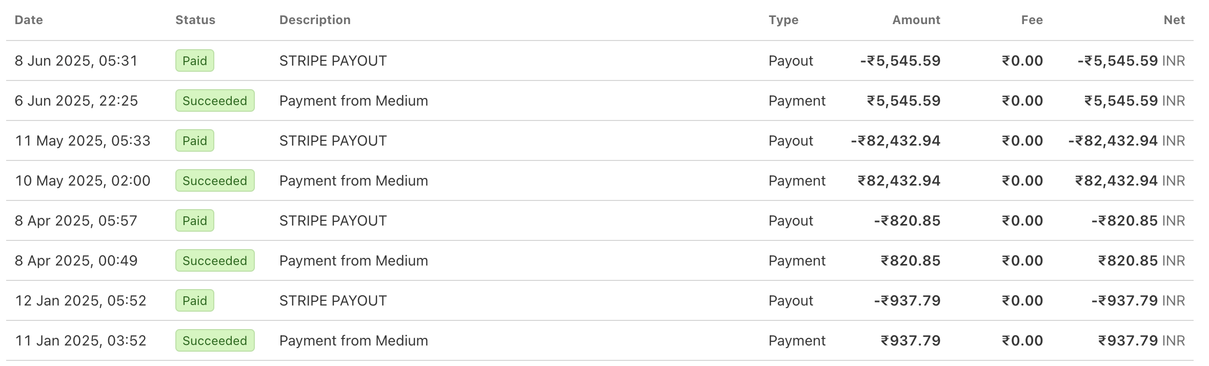Click the Date column header
Image resolution: width=1209 pixels, height=366 pixels.
click(x=29, y=20)
